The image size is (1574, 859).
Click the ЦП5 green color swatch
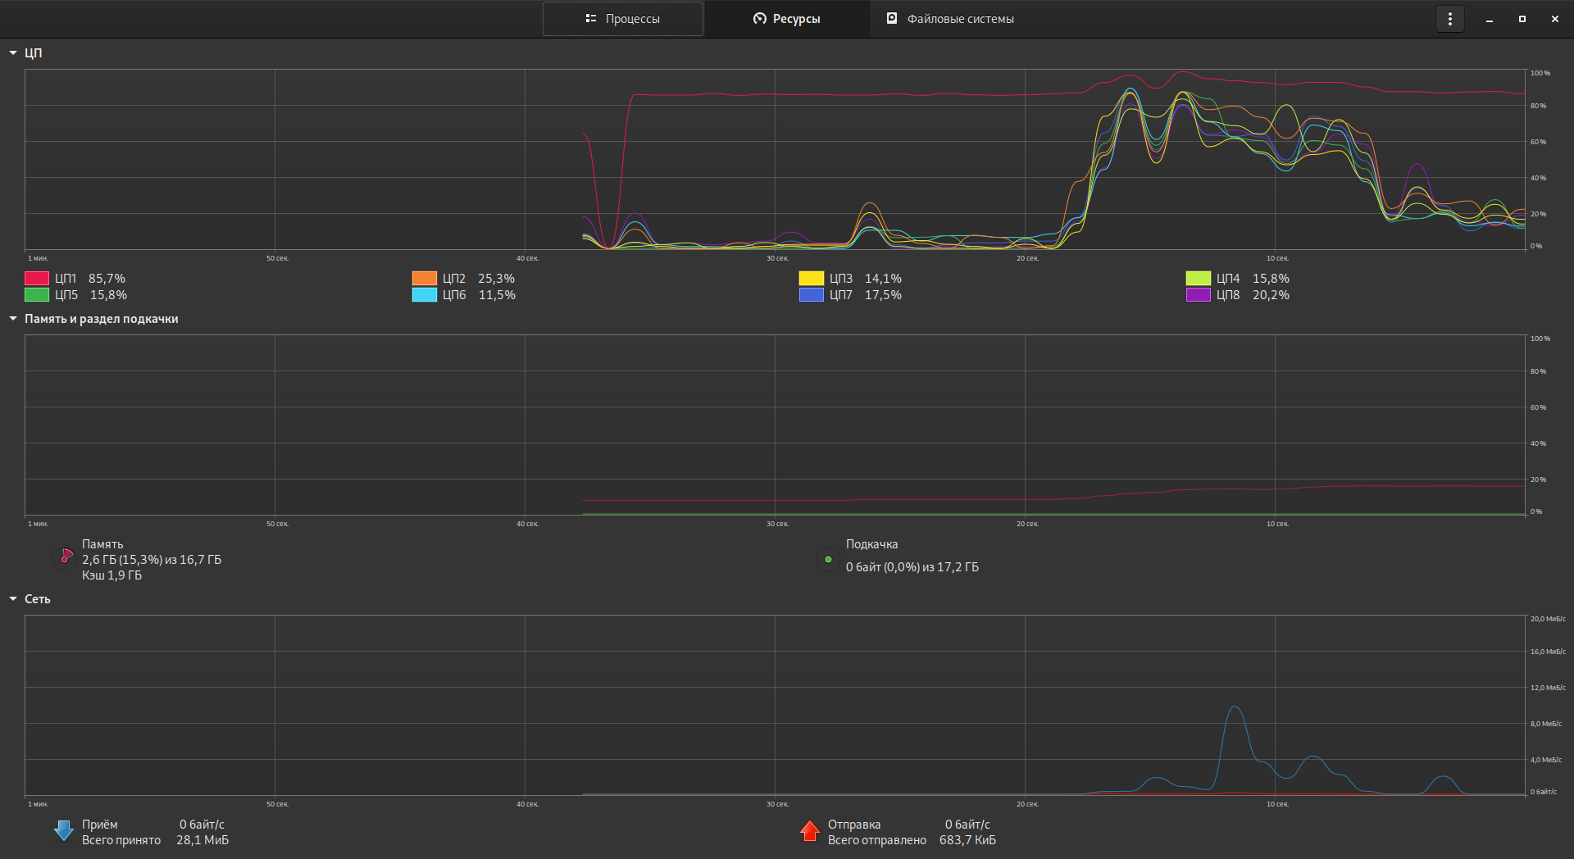(37, 295)
